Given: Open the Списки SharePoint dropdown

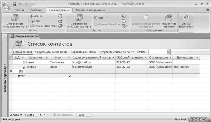Looking at the screenshot, I should click(x=186, y=22).
